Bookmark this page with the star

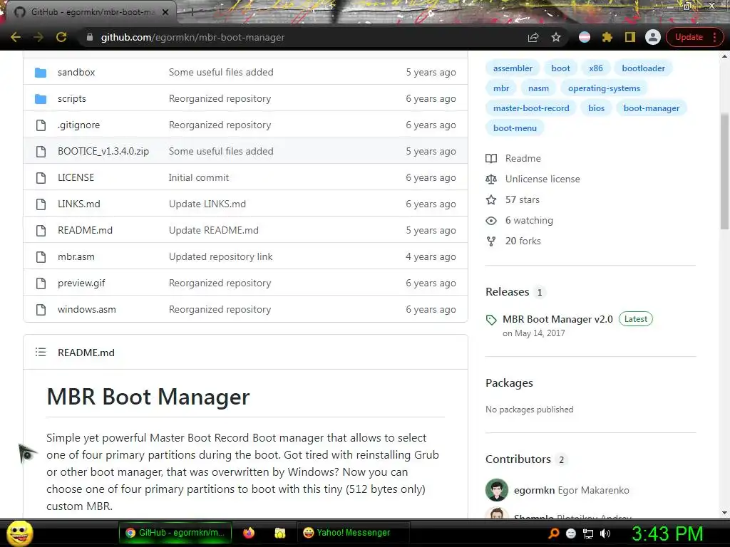[556, 37]
